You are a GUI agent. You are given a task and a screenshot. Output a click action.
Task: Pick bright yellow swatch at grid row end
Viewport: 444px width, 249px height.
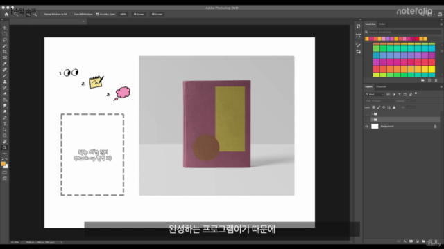tap(432, 69)
